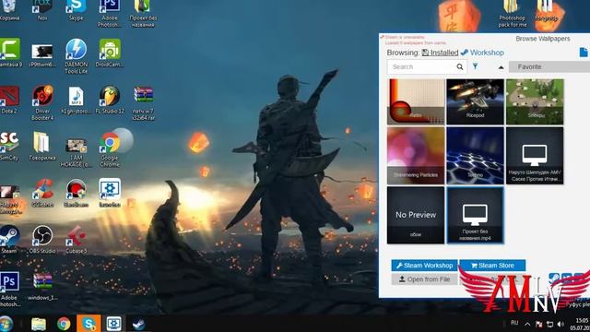The height and width of the screenshot is (332, 590).
Task: Select the патч w7 x32x64.rar archive
Action: (144, 102)
